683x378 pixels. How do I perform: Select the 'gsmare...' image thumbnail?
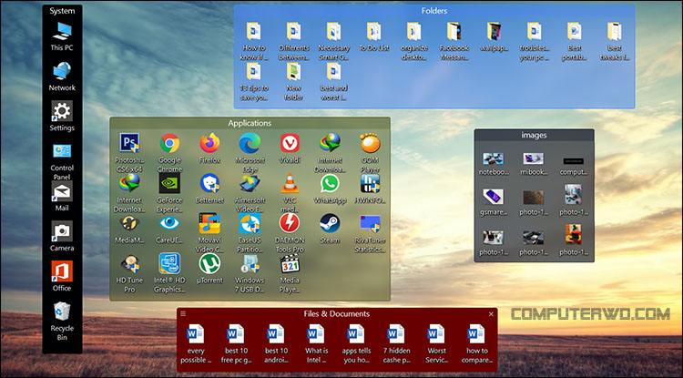pyautogui.click(x=494, y=197)
